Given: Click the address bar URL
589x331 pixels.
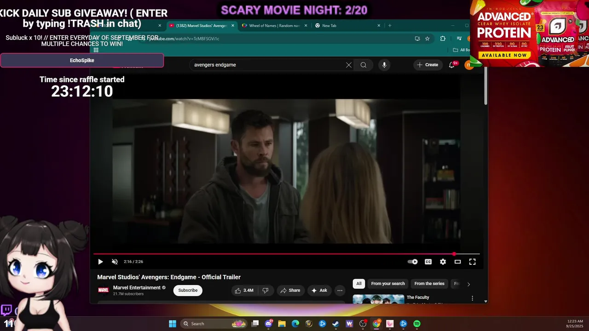Looking at the screenshot, I should pos(183,39).
